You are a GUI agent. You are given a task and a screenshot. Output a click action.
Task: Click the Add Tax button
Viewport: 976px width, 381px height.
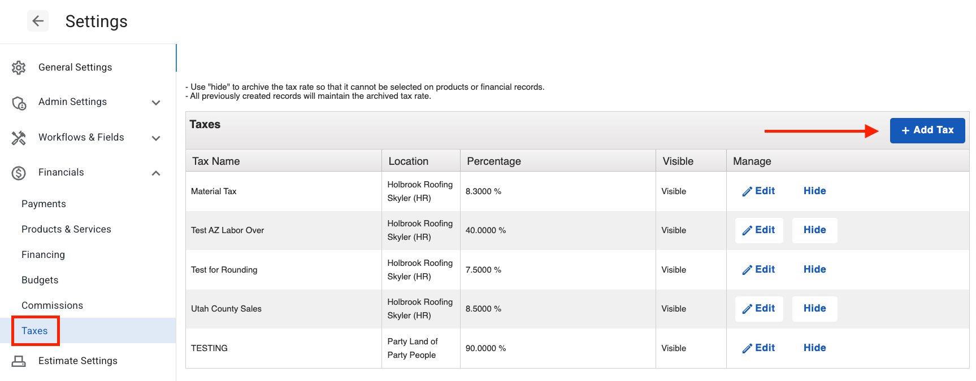[927, 130]
